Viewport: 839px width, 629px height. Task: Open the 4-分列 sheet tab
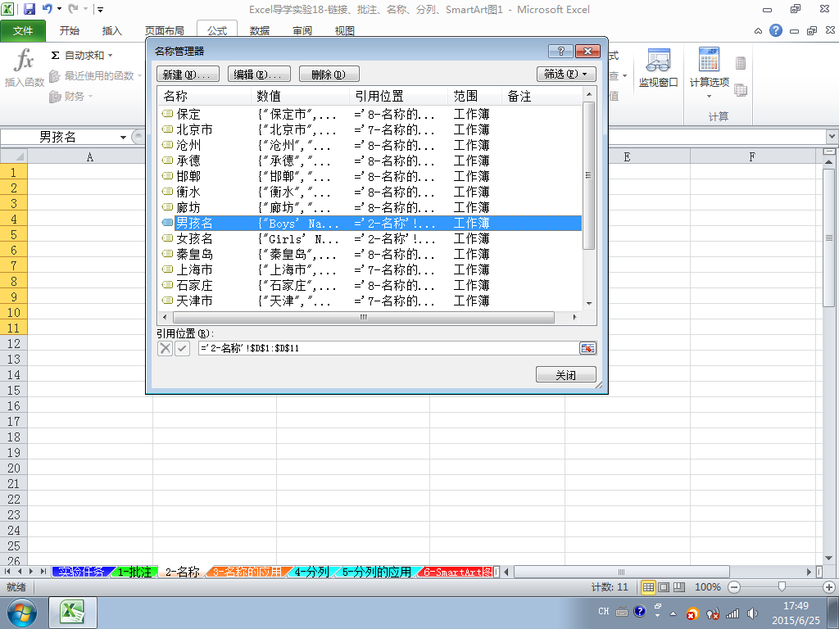(x=312, y=572)
